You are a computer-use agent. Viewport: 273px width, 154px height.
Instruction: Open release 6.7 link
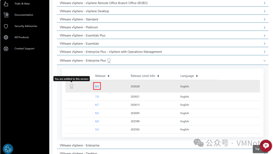97,105
